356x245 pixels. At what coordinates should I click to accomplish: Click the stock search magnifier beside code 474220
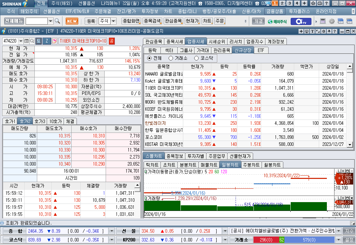[32, 41]
